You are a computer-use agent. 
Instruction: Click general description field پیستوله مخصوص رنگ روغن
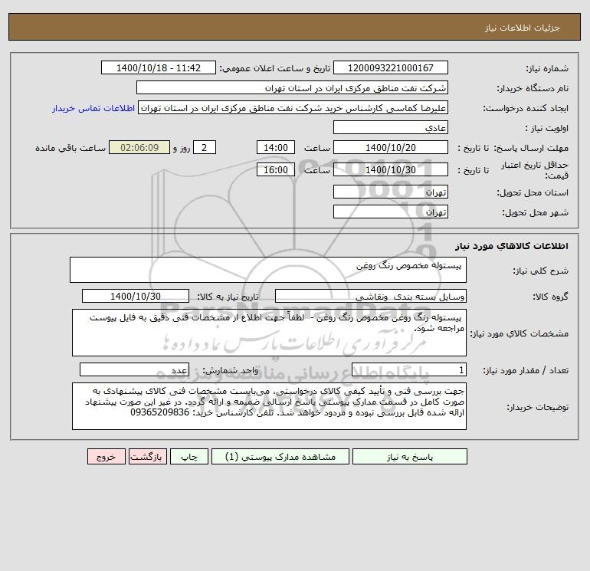(268, 270)
